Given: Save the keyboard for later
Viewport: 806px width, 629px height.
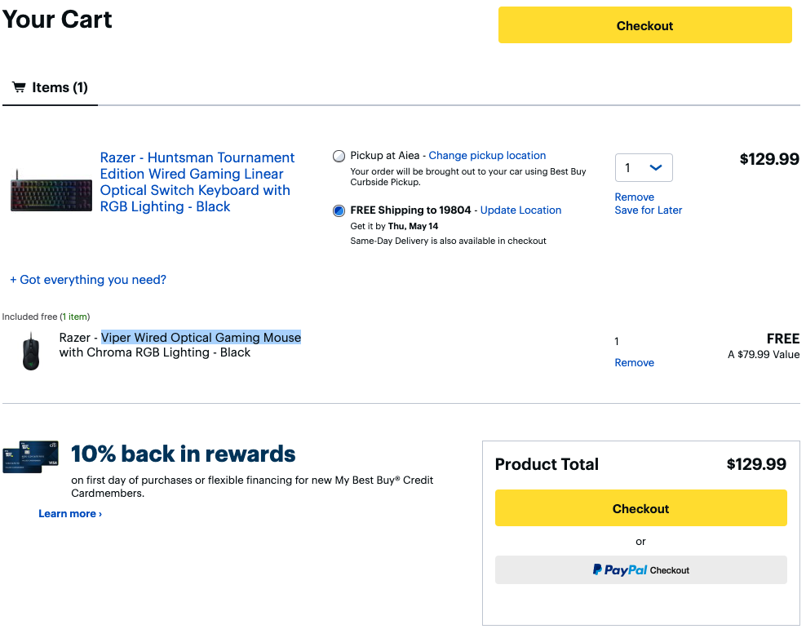Looking at the screenshot, I should (x=648, y=210).
